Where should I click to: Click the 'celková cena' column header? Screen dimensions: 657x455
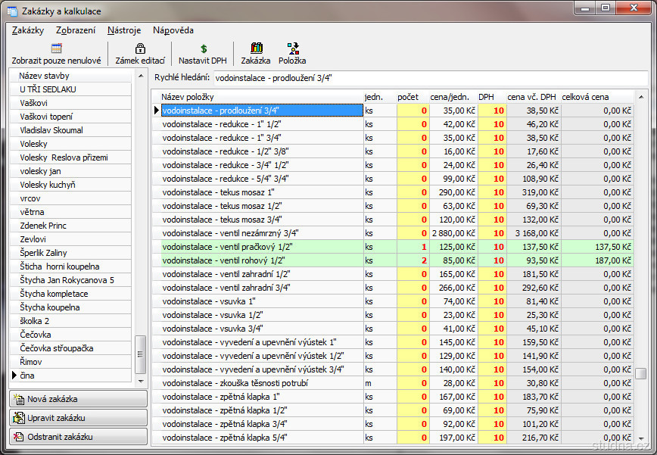tap(596, 97)
